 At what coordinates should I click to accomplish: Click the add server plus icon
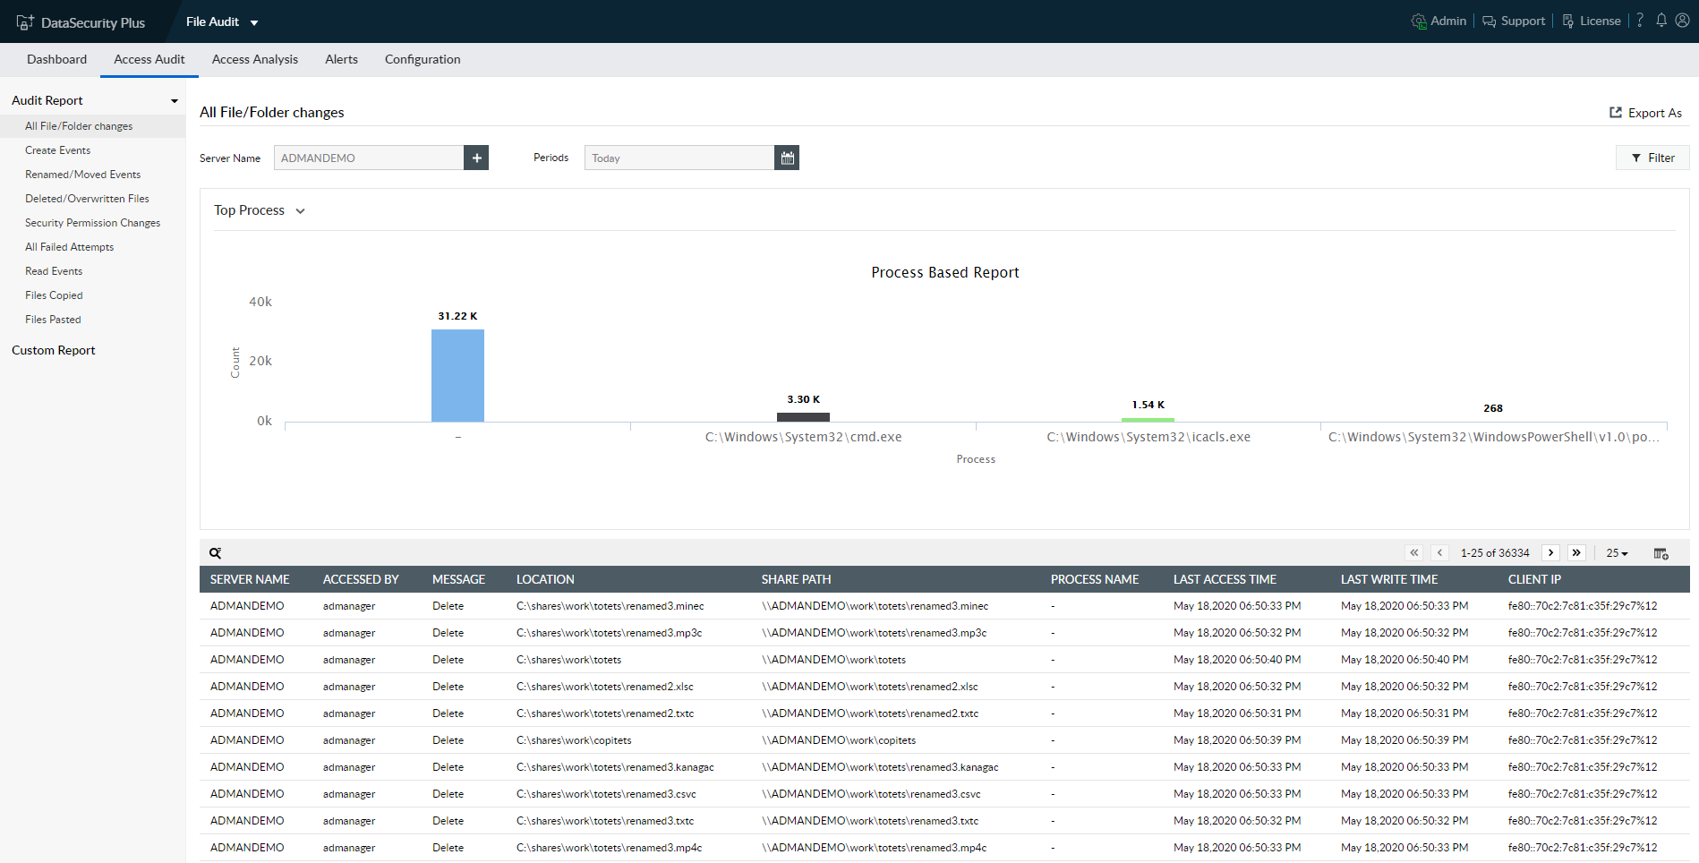476,158
